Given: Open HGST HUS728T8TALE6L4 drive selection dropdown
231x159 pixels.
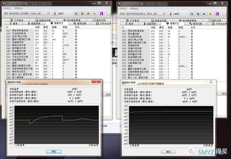Looking at the screenshot, I should tap(142, 14).
